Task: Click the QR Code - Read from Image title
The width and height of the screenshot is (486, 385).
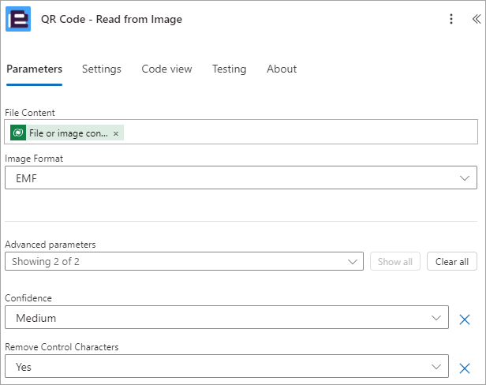Action: pos(111,19)
